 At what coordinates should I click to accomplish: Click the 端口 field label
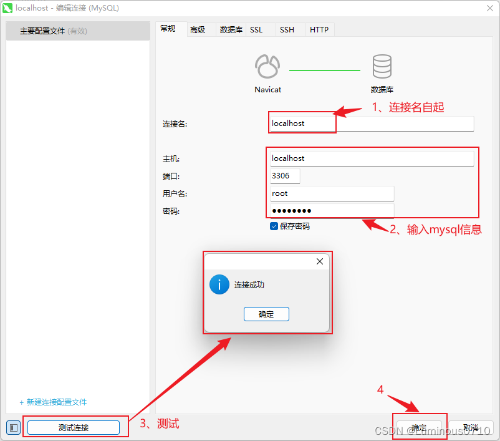click(x=171, y=176)
